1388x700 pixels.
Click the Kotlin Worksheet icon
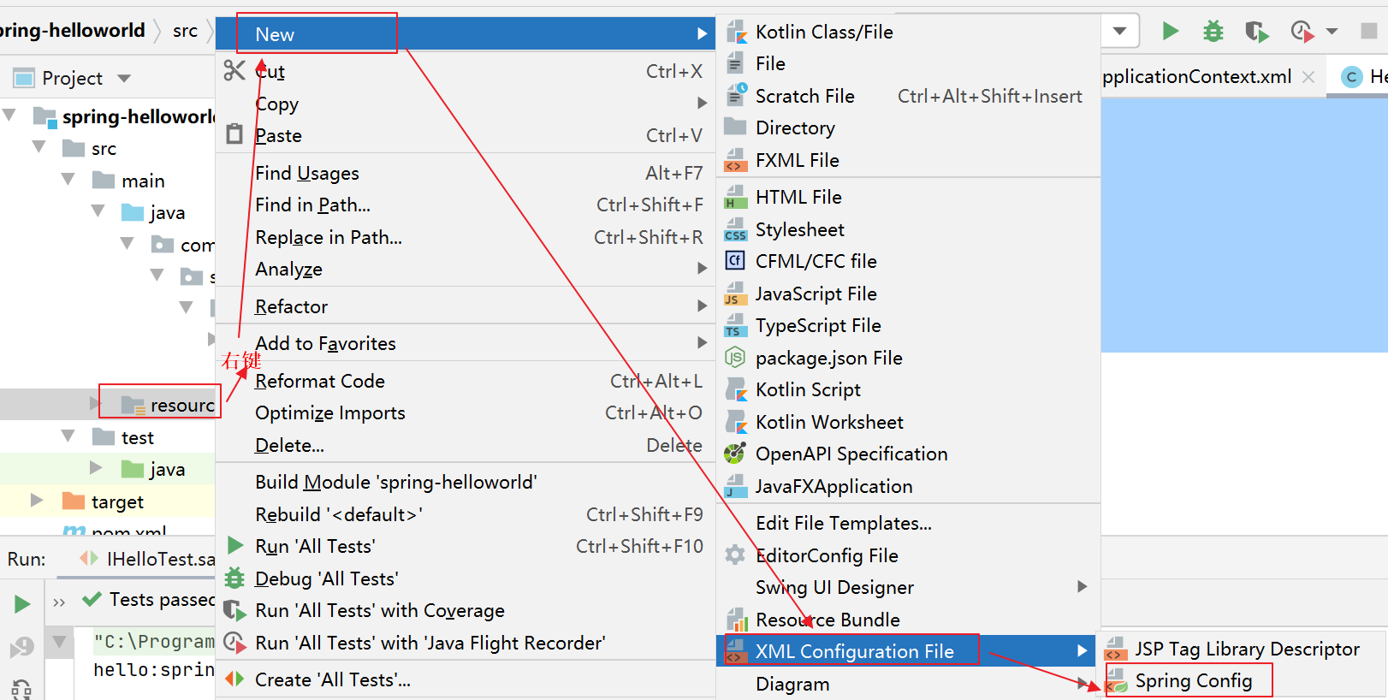[x=736, y=422]
